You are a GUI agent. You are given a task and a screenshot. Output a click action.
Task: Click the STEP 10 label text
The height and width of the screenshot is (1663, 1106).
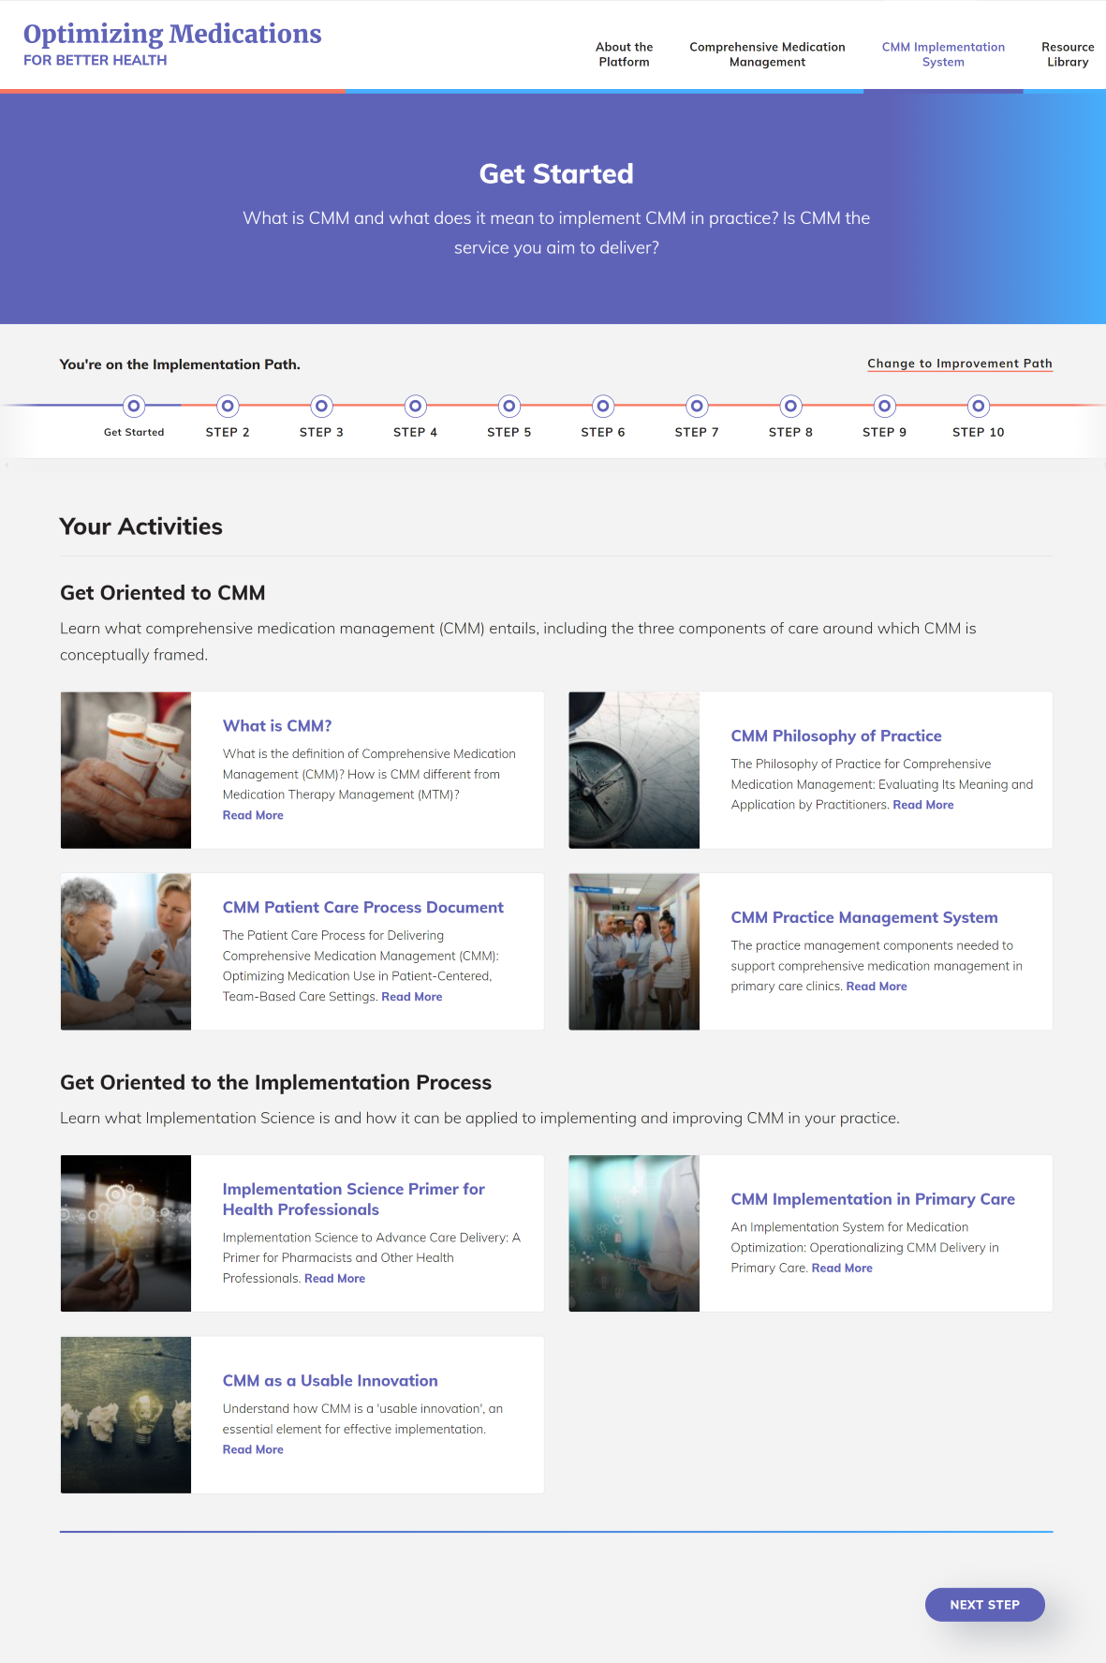click(978, 433)
